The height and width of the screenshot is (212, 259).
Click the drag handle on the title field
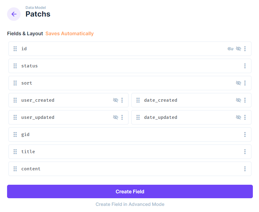click(x=15, y=152)
